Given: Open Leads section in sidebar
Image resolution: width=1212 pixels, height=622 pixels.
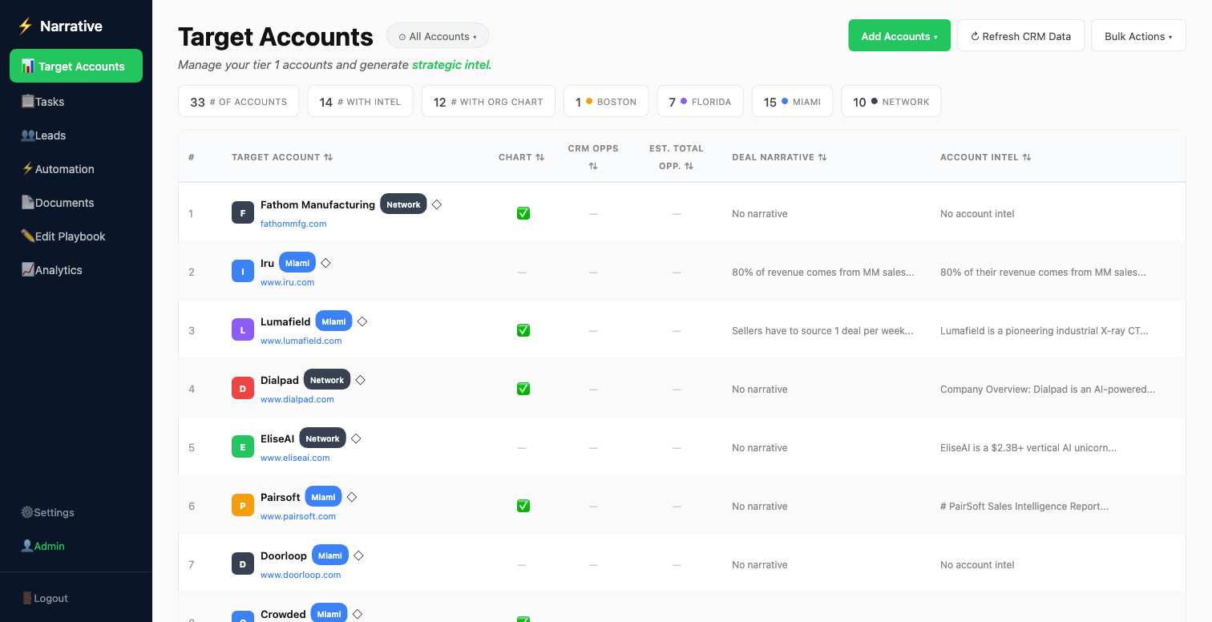Looking at the screenshot, I should click(x=76, y=135).
